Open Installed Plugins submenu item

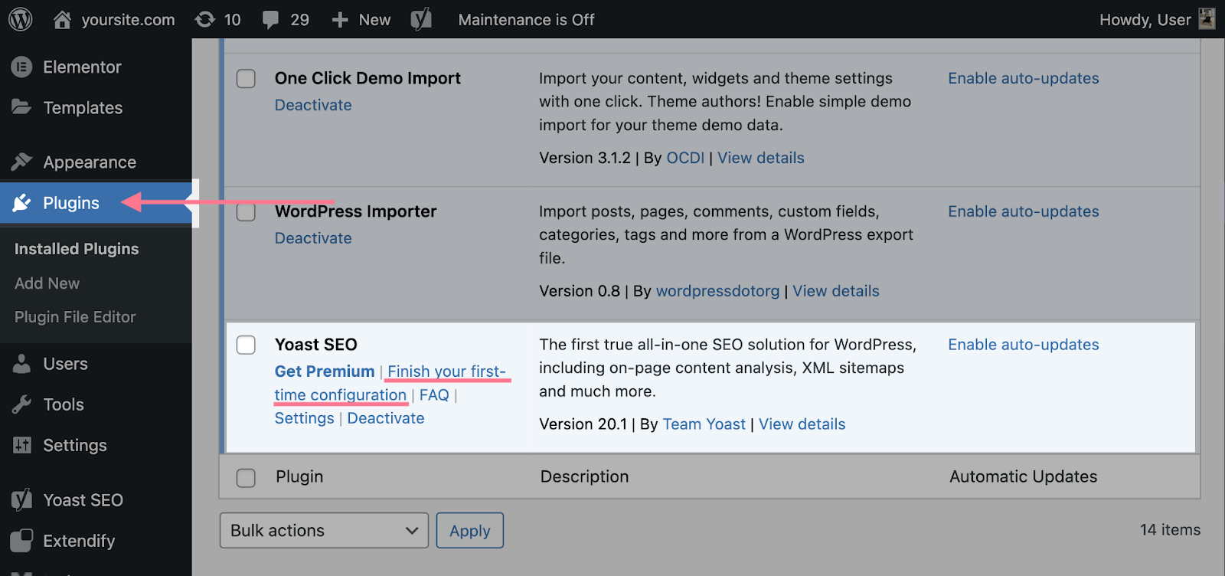(x=77, y=249)
